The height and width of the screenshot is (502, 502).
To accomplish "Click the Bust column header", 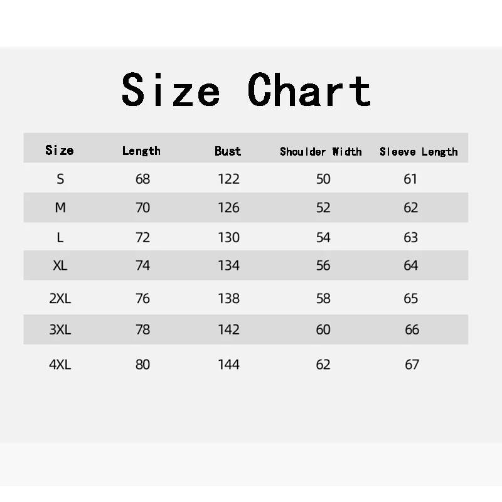I will (x=228, y=151).
